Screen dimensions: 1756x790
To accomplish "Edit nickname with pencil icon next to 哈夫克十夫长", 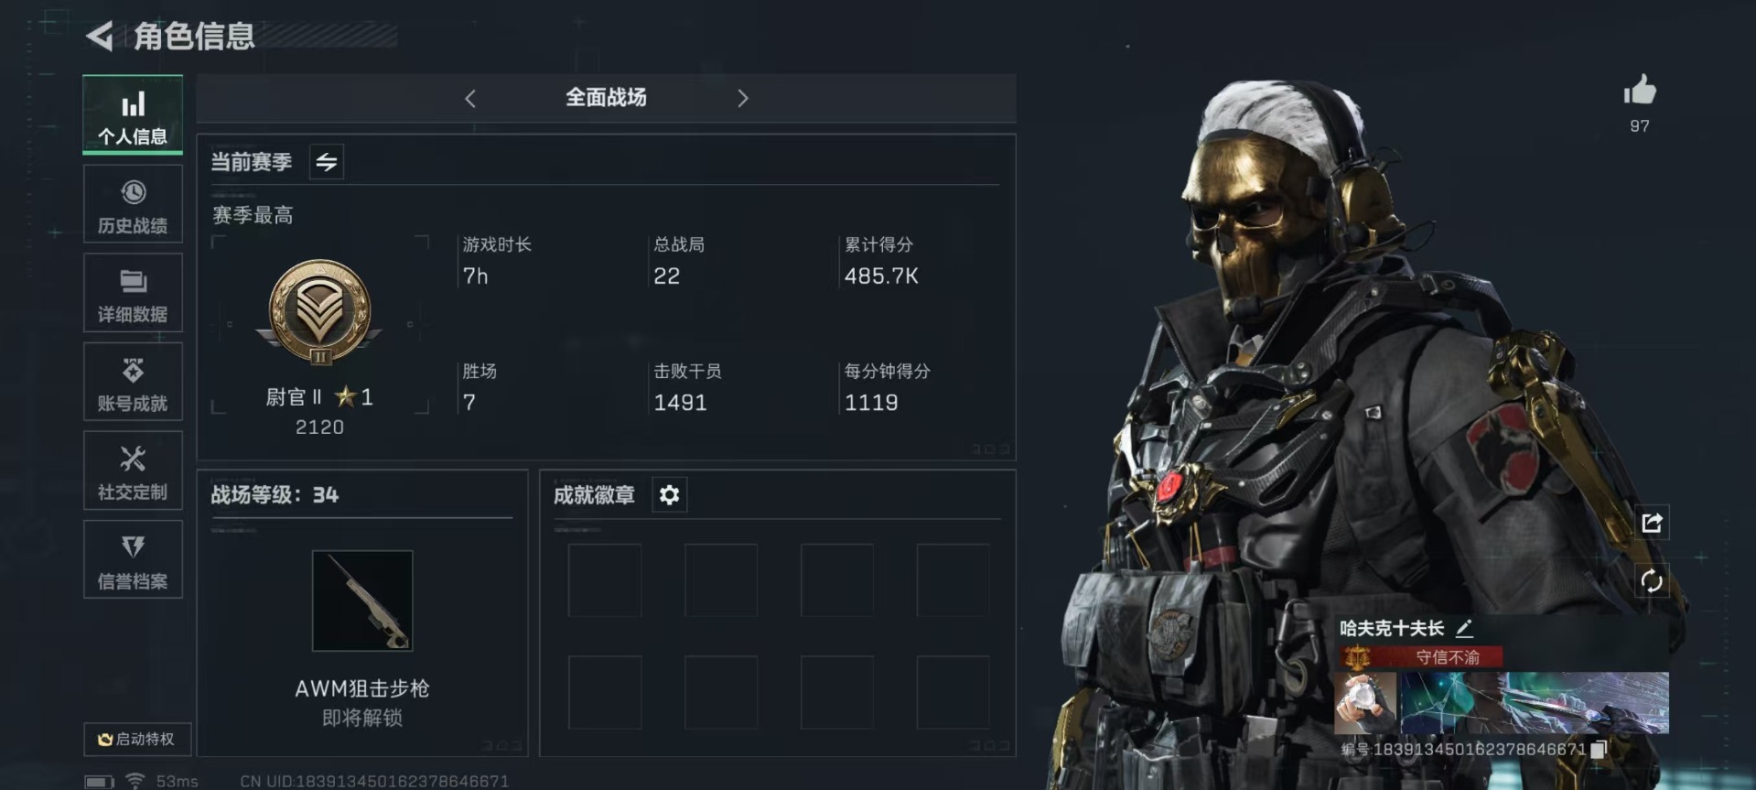I will pos(1464,628).
